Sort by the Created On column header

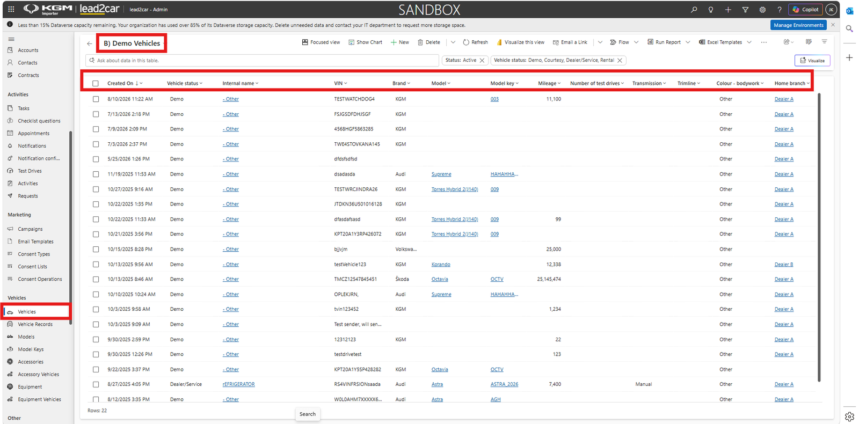(x=125, y=83)
